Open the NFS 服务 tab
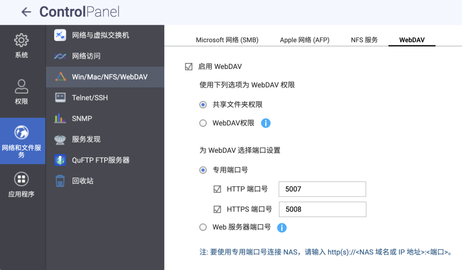Viewport: 462px width, 270px height. point(364,40)
